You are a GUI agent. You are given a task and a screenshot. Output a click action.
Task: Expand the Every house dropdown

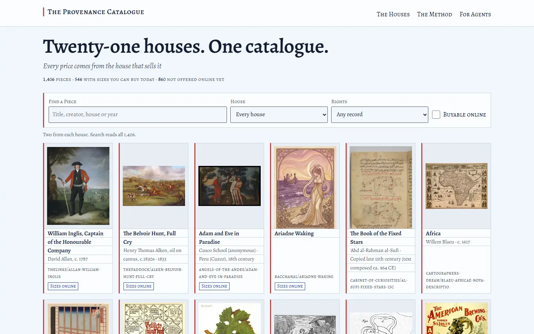click(x=279, y=115)
